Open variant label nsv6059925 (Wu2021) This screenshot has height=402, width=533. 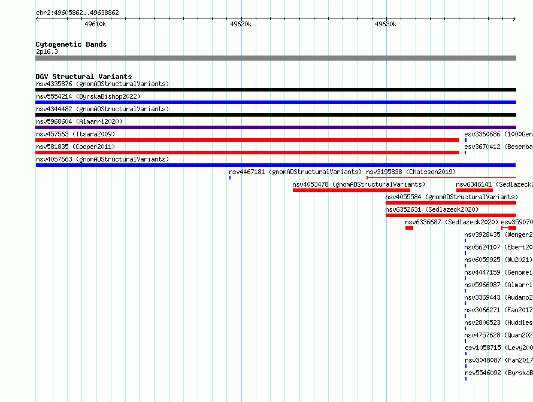point(498,260)
